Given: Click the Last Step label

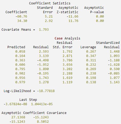Looking at the screenshot, I should coord(28,100).
